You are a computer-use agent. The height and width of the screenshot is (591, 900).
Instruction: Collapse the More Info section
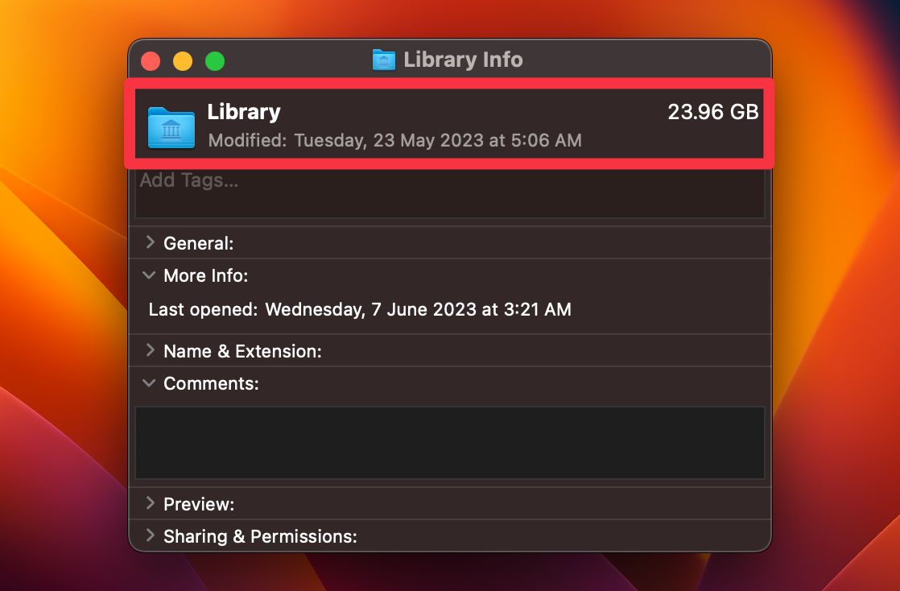[149, 275]
